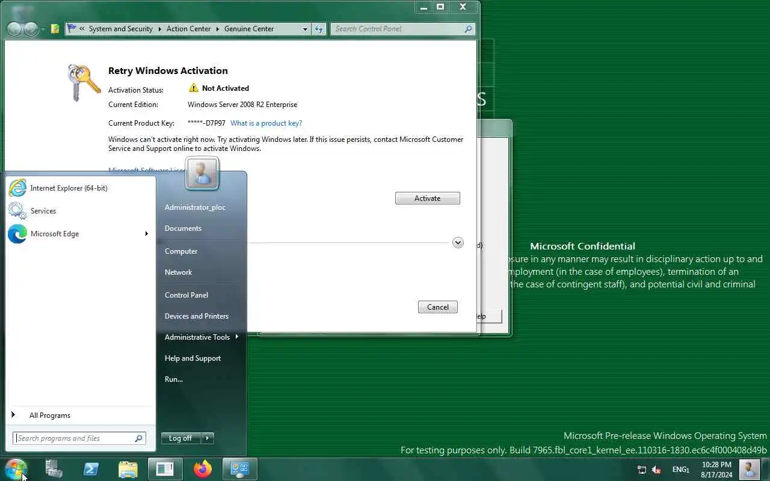
Task: Click the control panel flag icon in the address bar
Action: [x=72, y=28]
